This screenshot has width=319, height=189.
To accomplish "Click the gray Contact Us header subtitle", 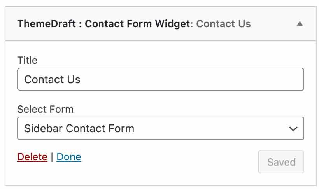I will [223, 24].
